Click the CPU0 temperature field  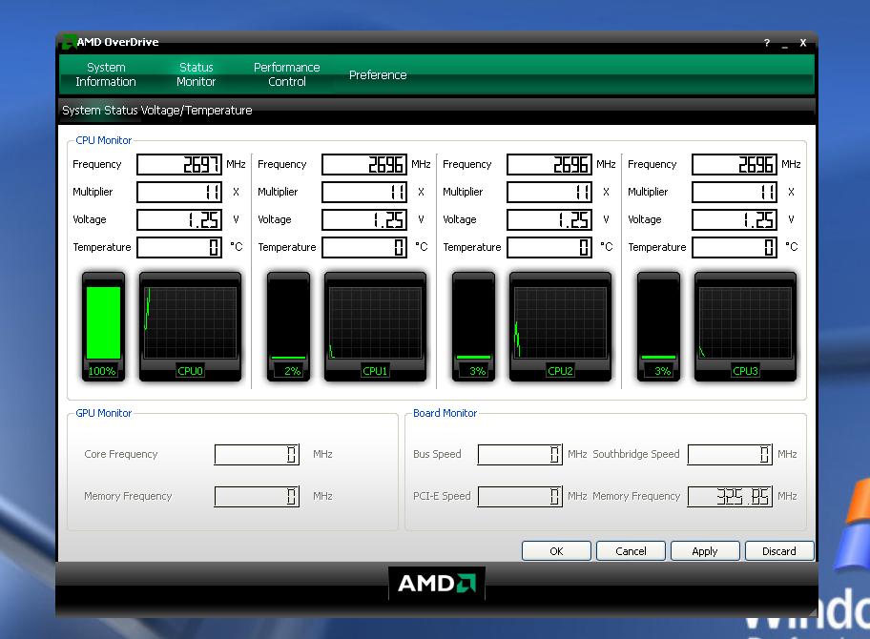179,247
